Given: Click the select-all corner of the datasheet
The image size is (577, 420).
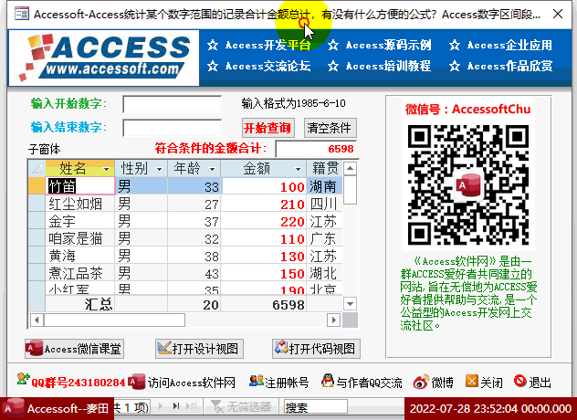Looking at the screenshot, I should (x=37, y=169).
